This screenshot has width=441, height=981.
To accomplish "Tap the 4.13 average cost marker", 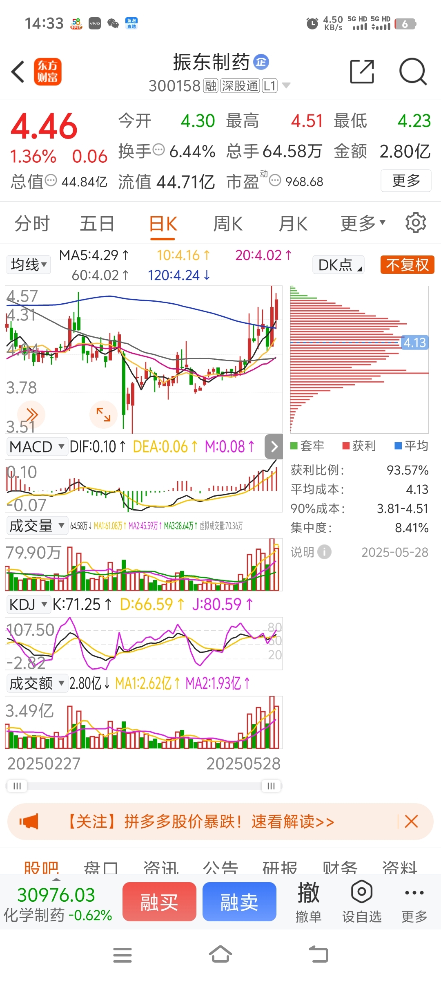I will pos(414,342).
